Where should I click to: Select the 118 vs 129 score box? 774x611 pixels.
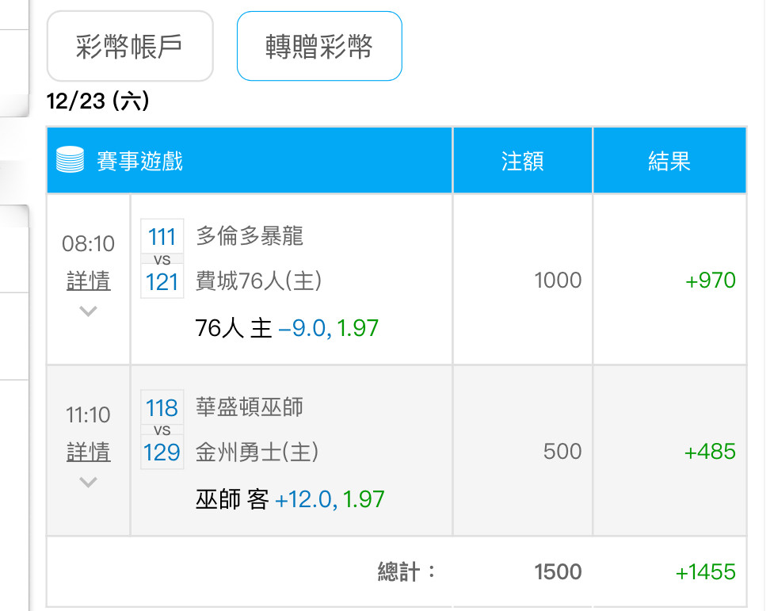162,430
